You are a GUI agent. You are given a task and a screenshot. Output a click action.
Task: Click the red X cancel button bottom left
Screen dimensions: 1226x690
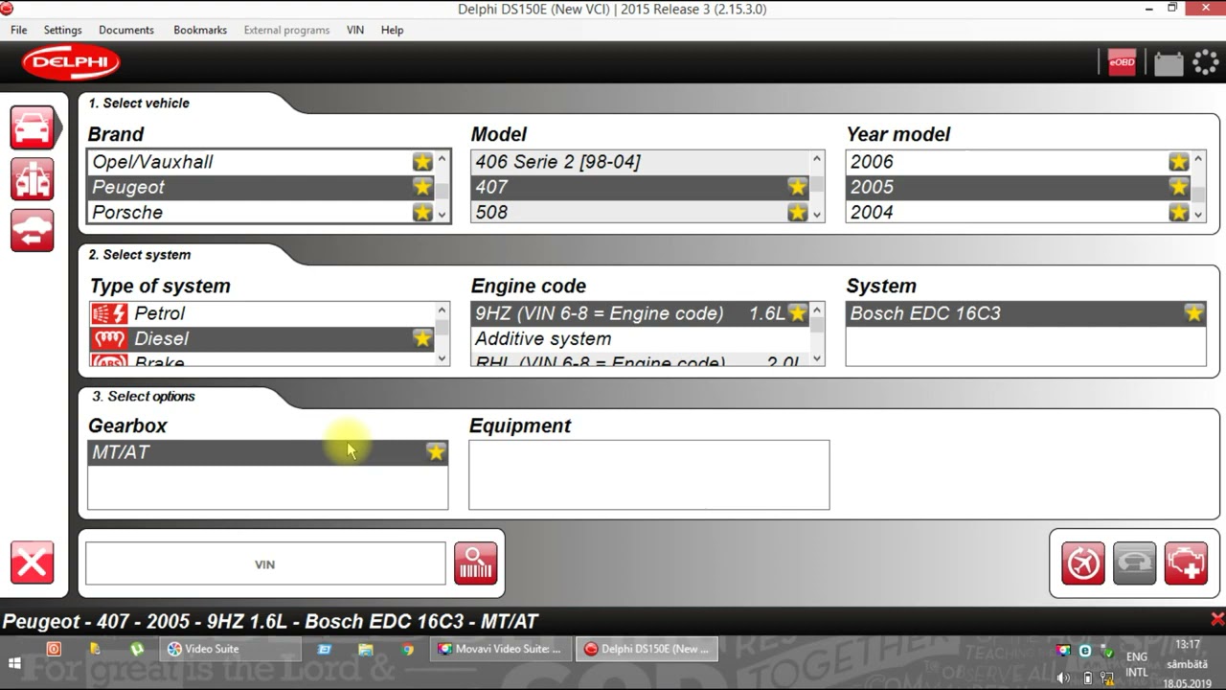click(x=32, y=563)
